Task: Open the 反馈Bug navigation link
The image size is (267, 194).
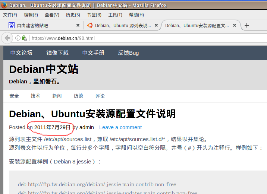Action: pyautogui.click(x=128, y=53)
